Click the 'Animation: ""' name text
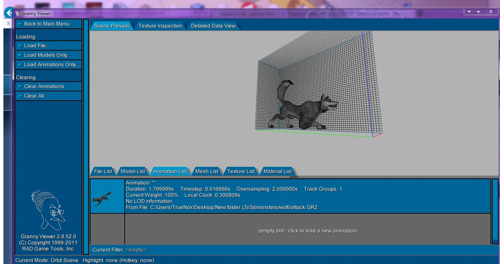 point(141,183)
